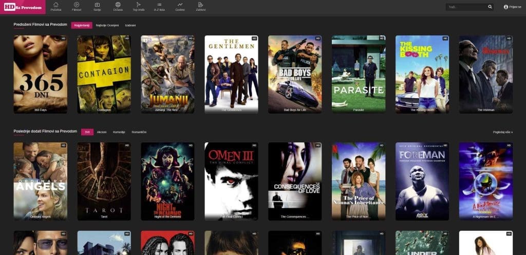The image size is (526, 255).
Task: Go to Početna home icon
Action: 55,5
